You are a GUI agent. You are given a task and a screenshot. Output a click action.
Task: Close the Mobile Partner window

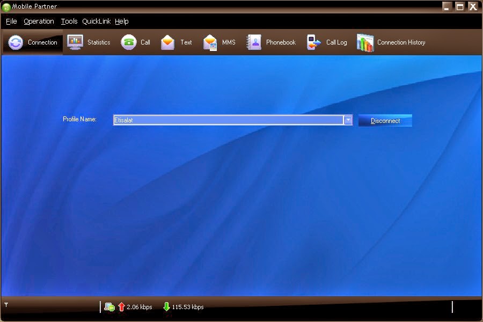[x=473, y=6]
